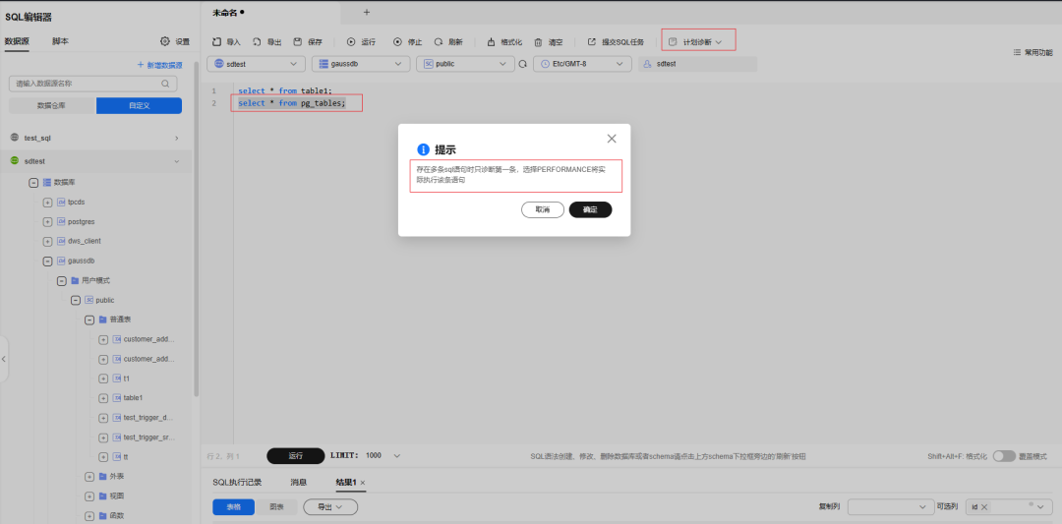This screenshot has width=1062, height=524.
Task: Select the 图表 chart view button
Action: (x=276, y=506)
